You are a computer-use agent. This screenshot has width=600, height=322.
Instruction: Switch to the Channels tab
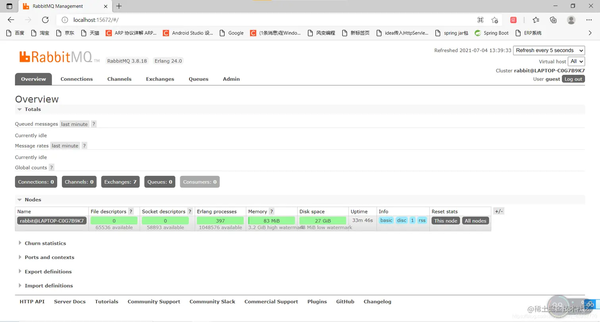pos(119,79)
